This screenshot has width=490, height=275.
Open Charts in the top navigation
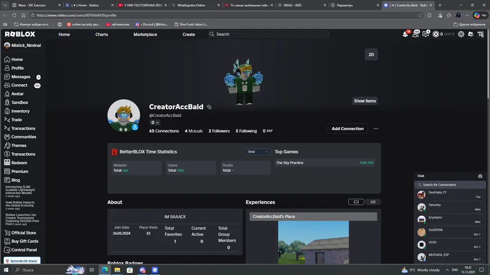click(102, 34)
